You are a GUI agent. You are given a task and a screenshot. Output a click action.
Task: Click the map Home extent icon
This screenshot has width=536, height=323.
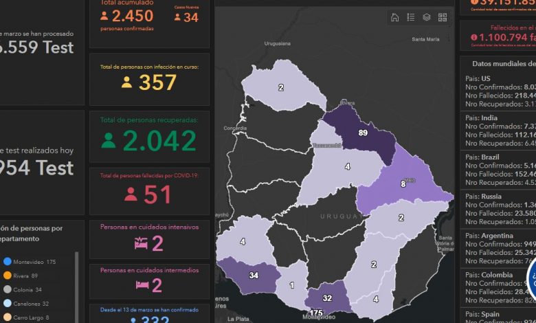point(395,18)
